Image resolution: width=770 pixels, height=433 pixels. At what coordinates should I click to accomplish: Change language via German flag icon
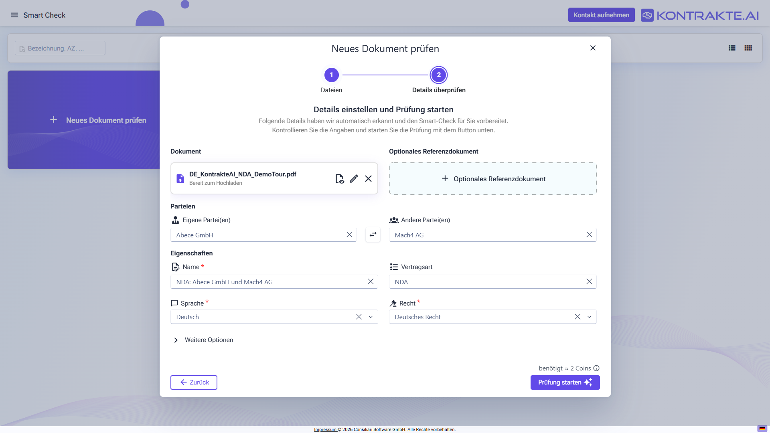[762, 429]
